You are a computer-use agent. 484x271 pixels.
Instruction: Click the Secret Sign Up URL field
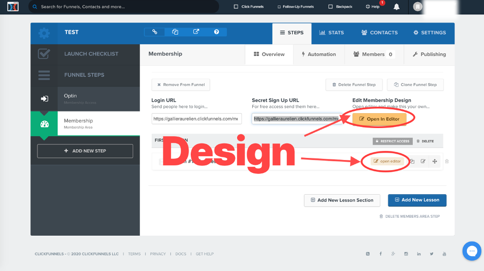click(297, 119)
